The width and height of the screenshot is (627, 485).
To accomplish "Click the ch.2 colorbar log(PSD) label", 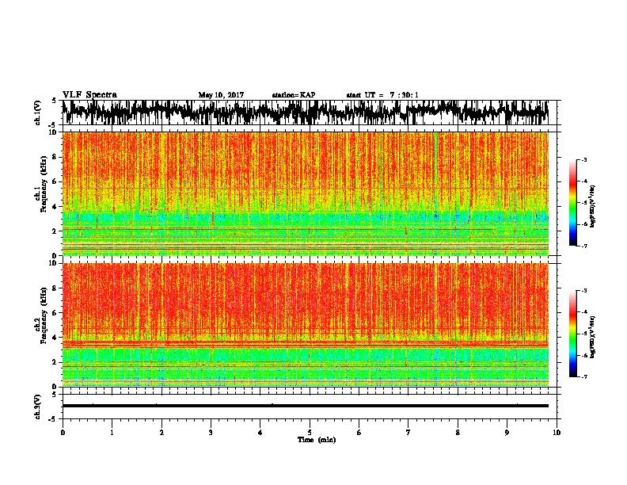I will 593,337.
